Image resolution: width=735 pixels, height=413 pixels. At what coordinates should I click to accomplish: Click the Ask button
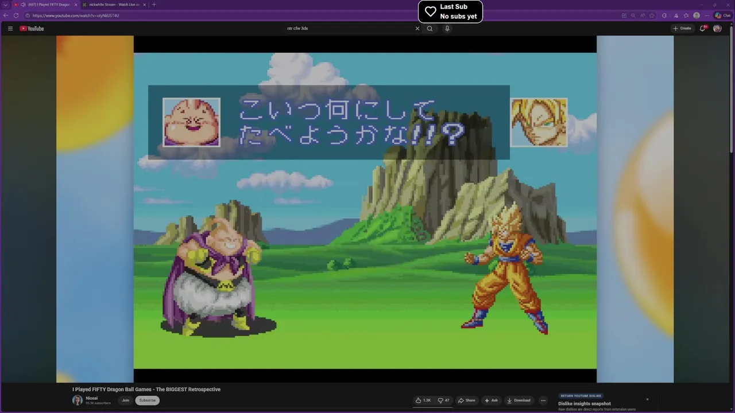coord(491,400)
